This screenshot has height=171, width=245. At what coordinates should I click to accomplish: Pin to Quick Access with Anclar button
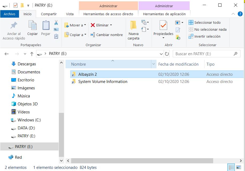[x=14, y=31]
